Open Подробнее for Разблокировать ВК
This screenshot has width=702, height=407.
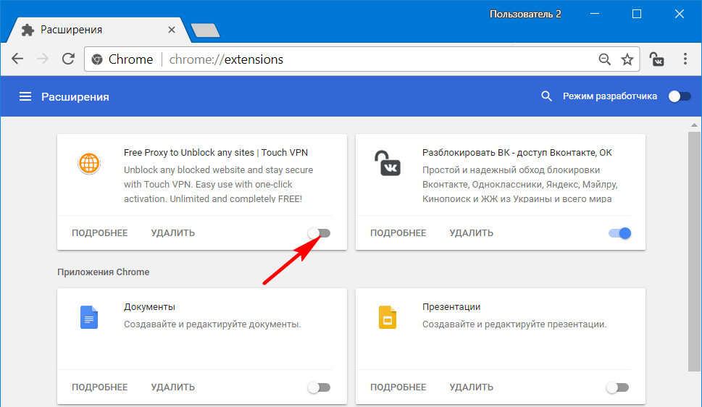[x=398, y=232]
